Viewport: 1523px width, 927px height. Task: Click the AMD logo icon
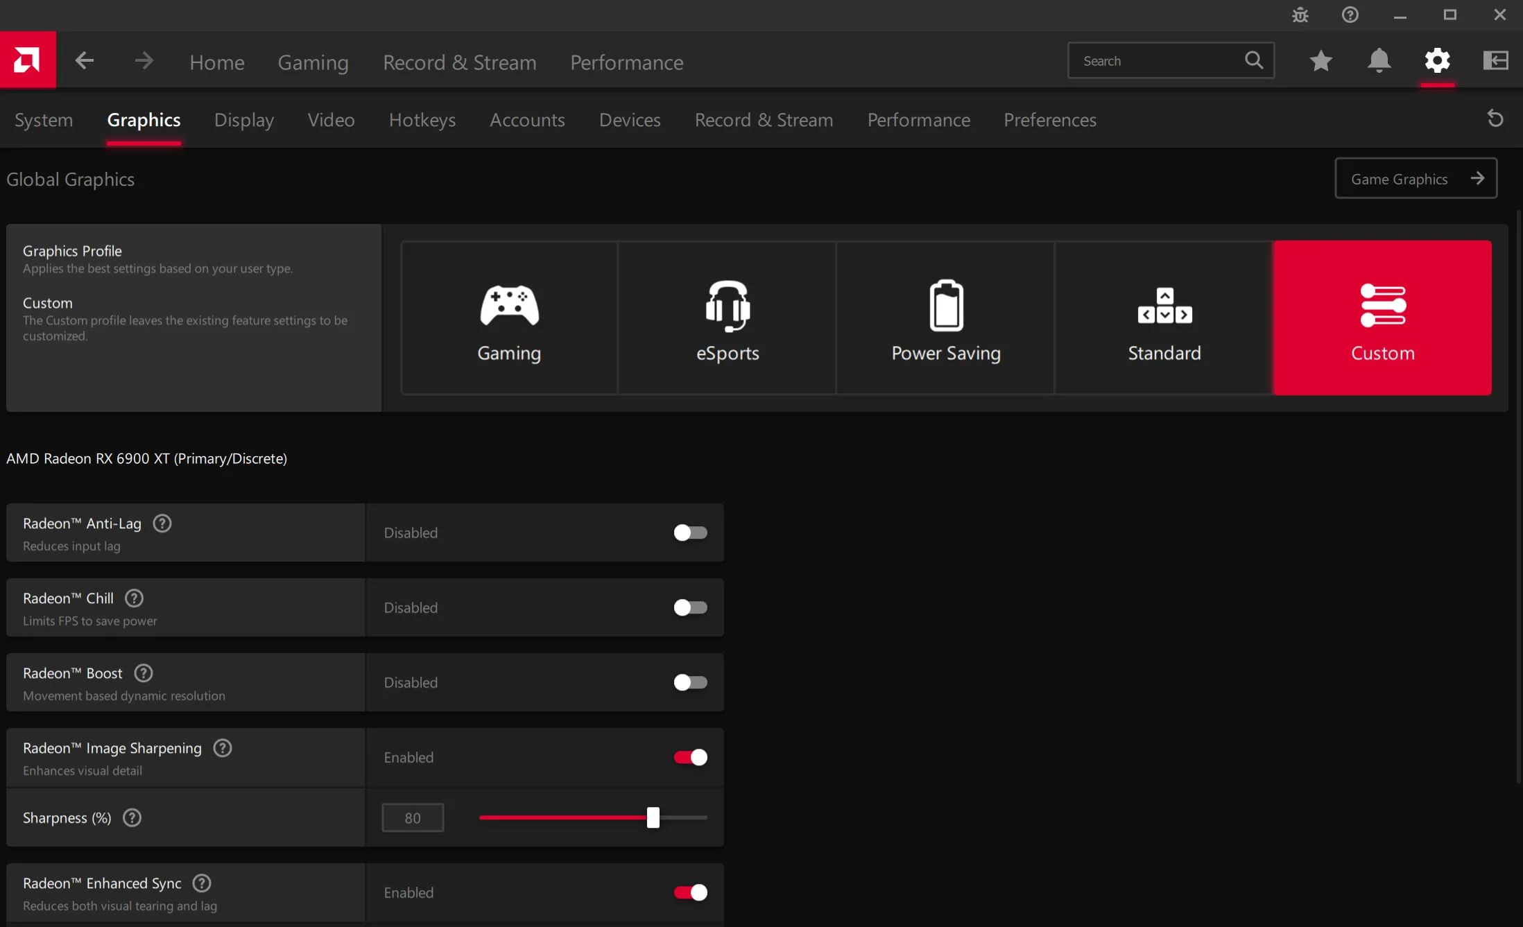pyautogui.click(x=28, y=60)
